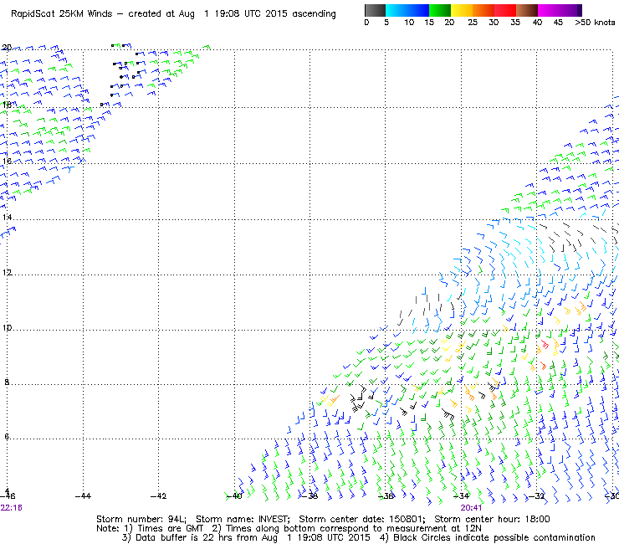
Task: Click the '5' label under the color legend
Action: pos(386,23)
